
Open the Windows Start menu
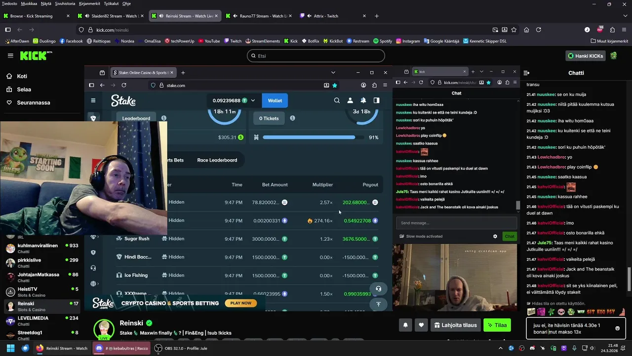pos(10,348)
